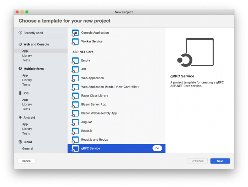Screen dimensions: 248x187
Task: Click the Web and Console category icon
Action: (x=20, y=44)
